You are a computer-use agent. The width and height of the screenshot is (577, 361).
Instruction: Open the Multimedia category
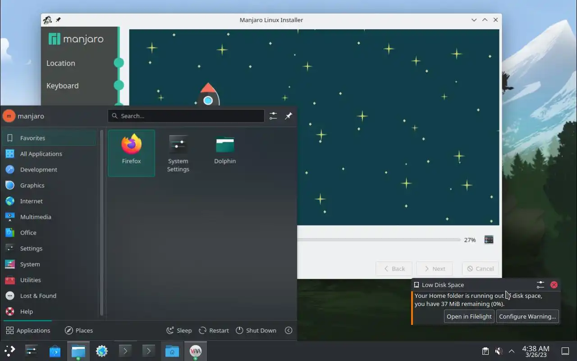pos(50,217)
